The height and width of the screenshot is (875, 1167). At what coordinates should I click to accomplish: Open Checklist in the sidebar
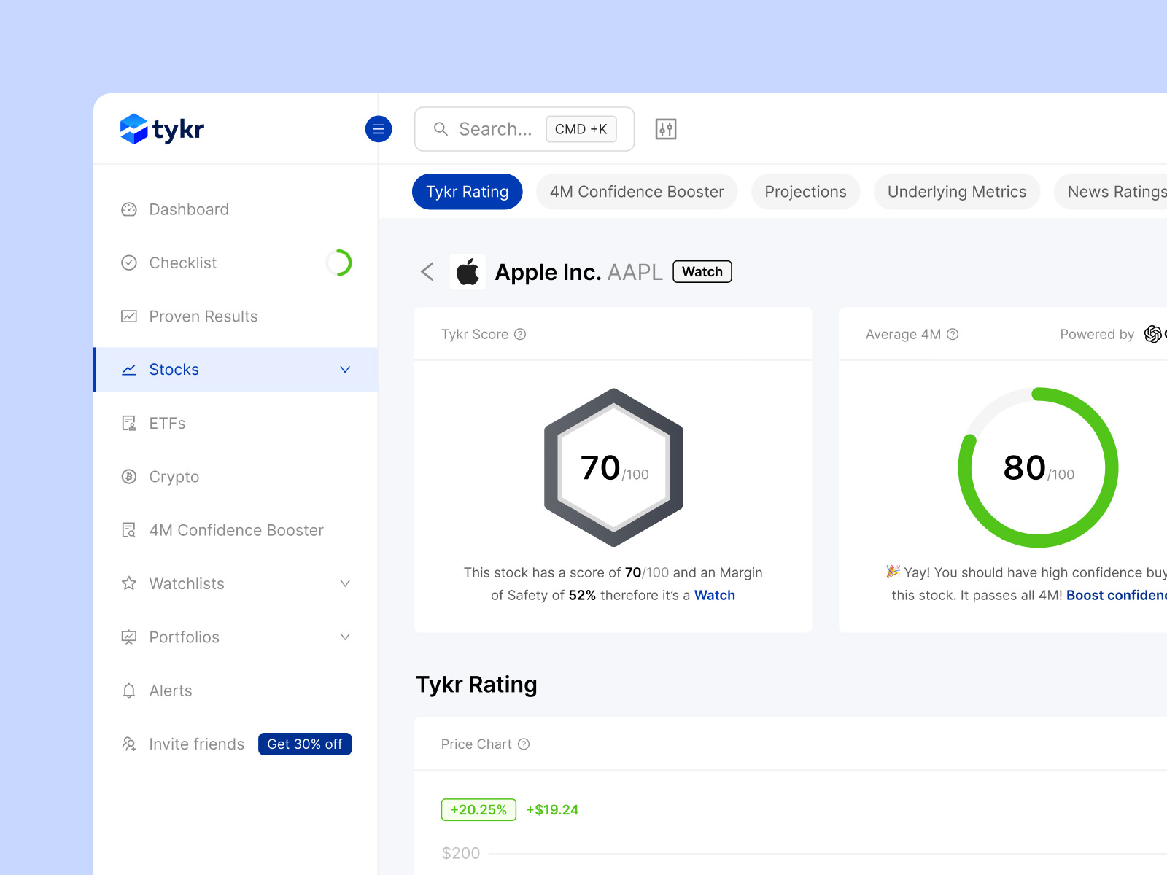(x=236, y=262)
